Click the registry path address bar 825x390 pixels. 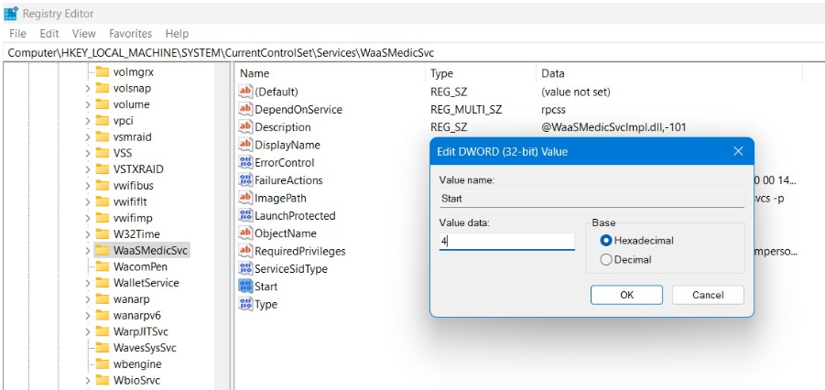point(412,52)
